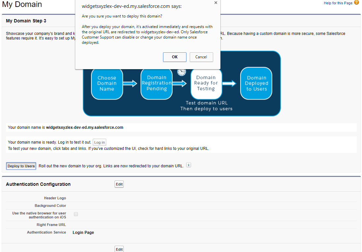Confirm domain deployment with OK
The height and width of the screenshot is (252, 362).
click(175, 57)
